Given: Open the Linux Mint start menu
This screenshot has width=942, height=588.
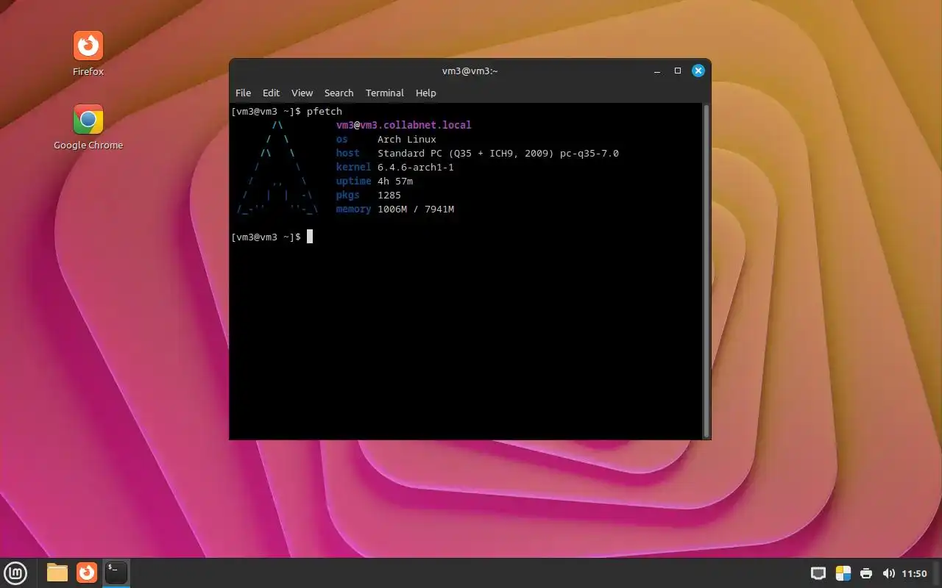Looking at the screenshot, I should [x=15, y=573].
